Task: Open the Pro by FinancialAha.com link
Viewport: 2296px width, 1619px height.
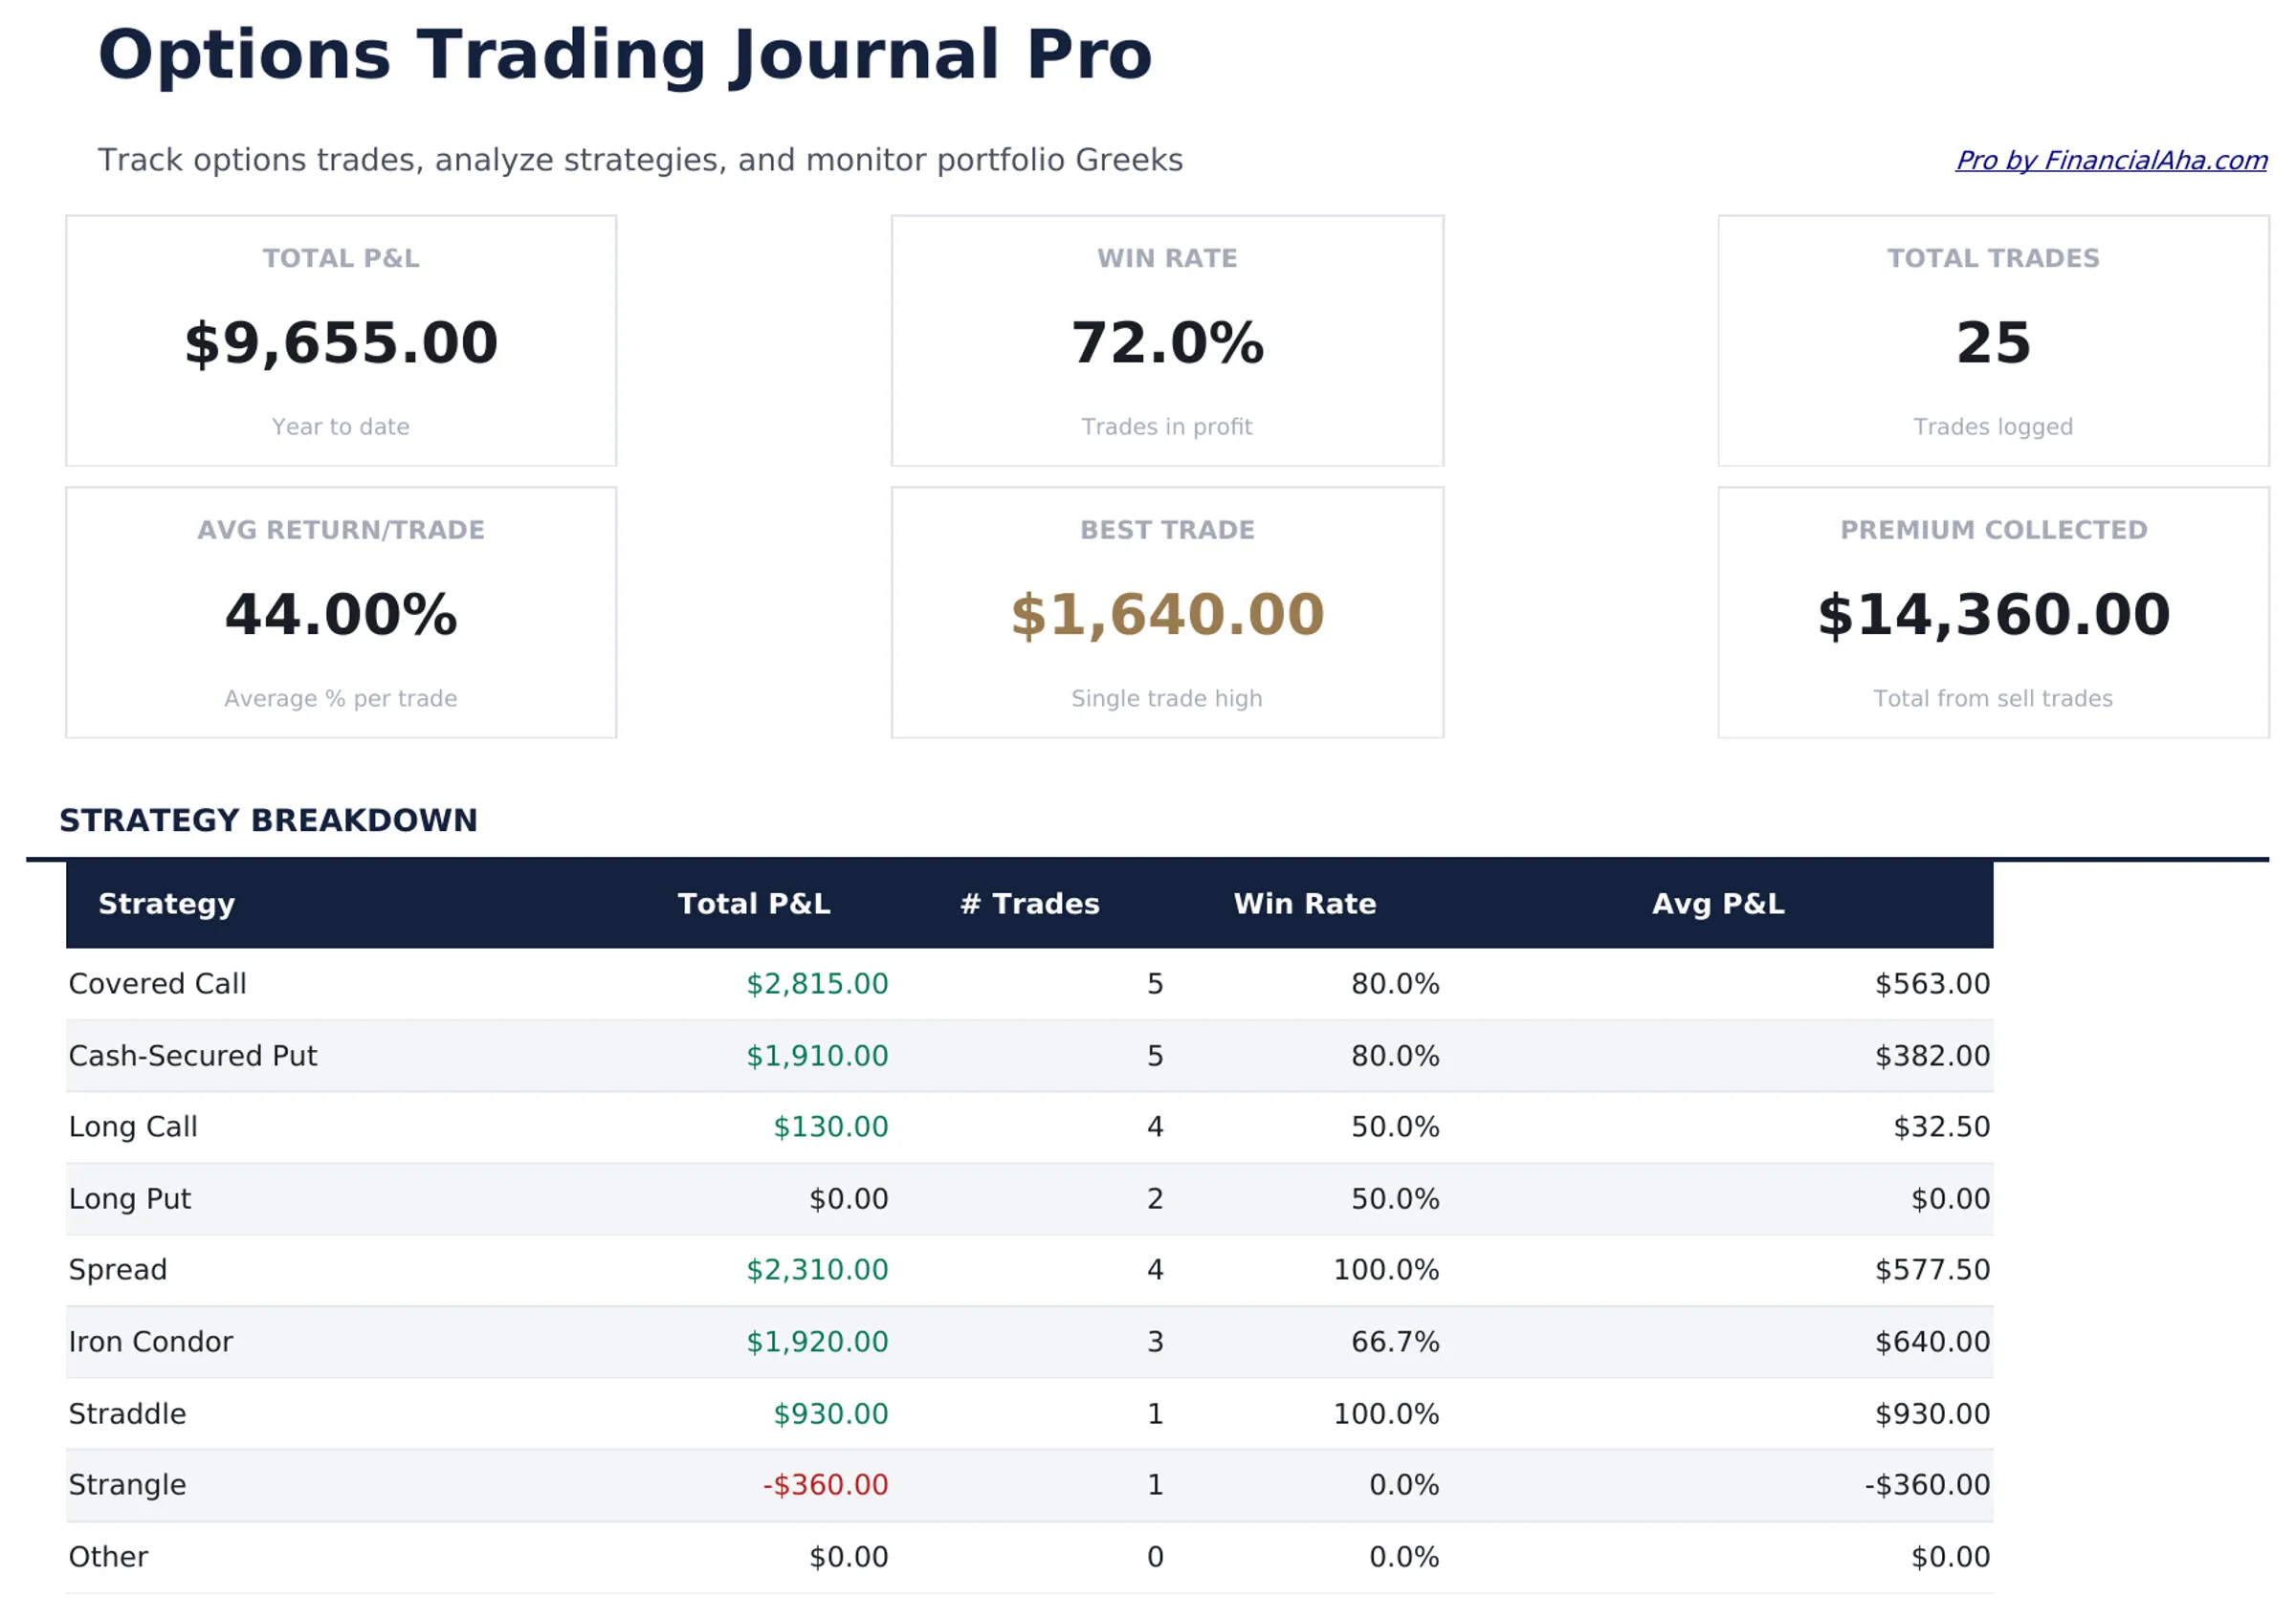Action: pyautogui.click(x=2110, y=160)
